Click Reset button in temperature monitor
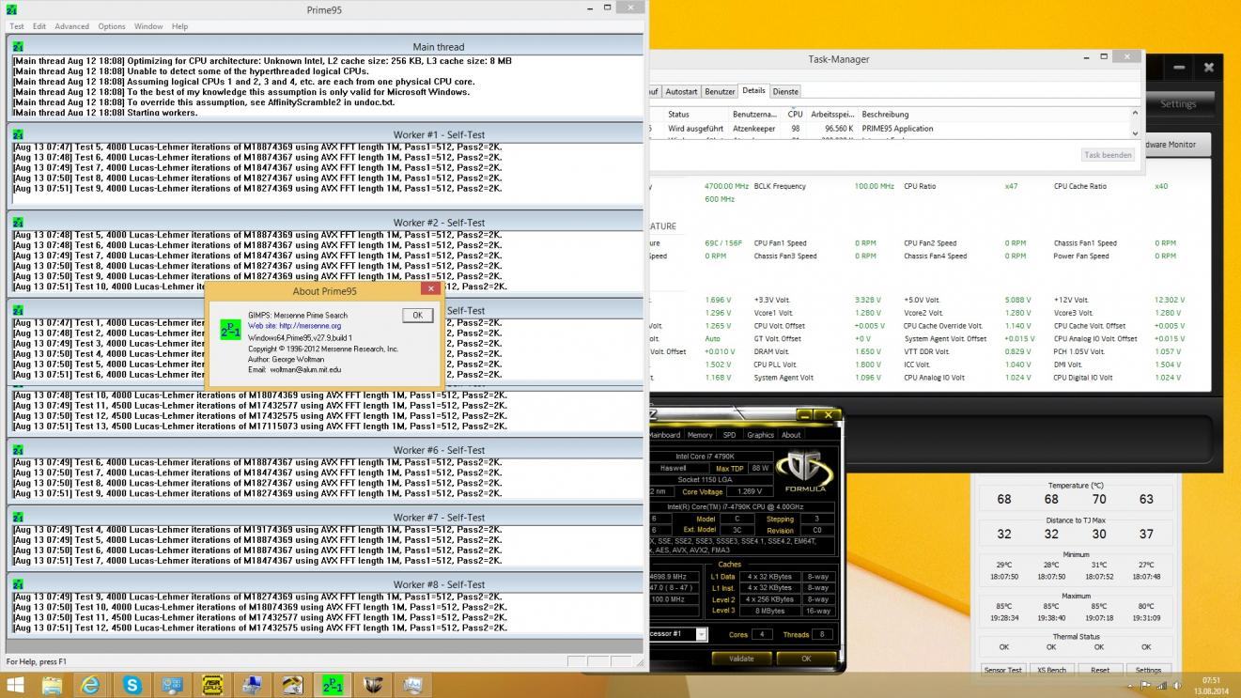The width and height of the screenshot is (1241, 698). coord(1100,670)
